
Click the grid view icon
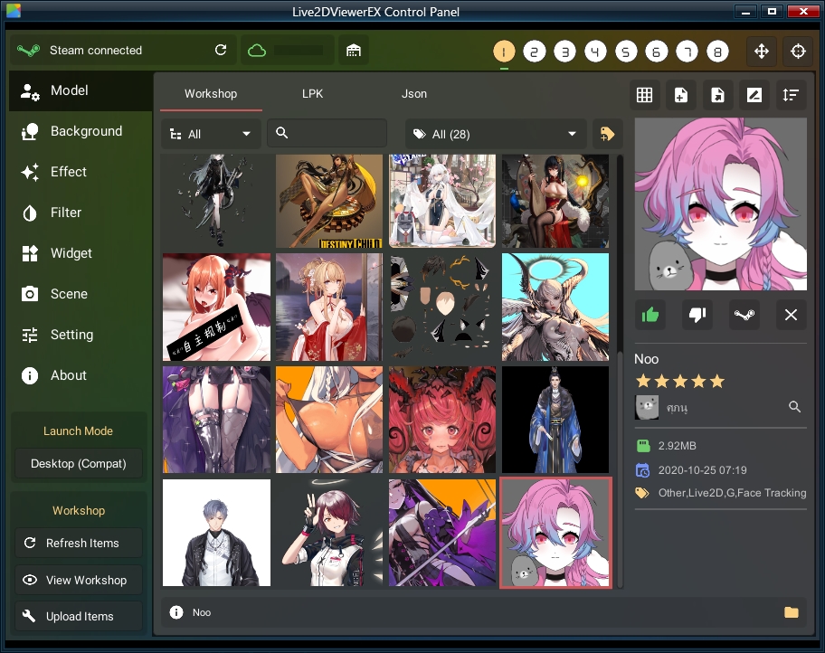644,95
